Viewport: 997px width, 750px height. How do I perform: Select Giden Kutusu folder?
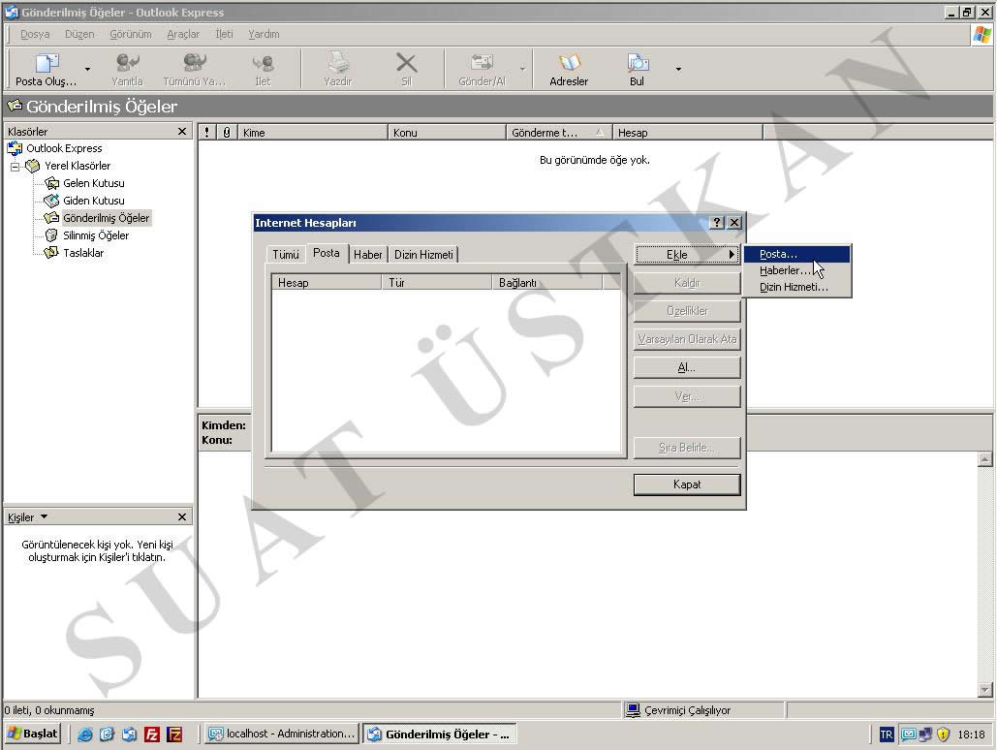93,201
